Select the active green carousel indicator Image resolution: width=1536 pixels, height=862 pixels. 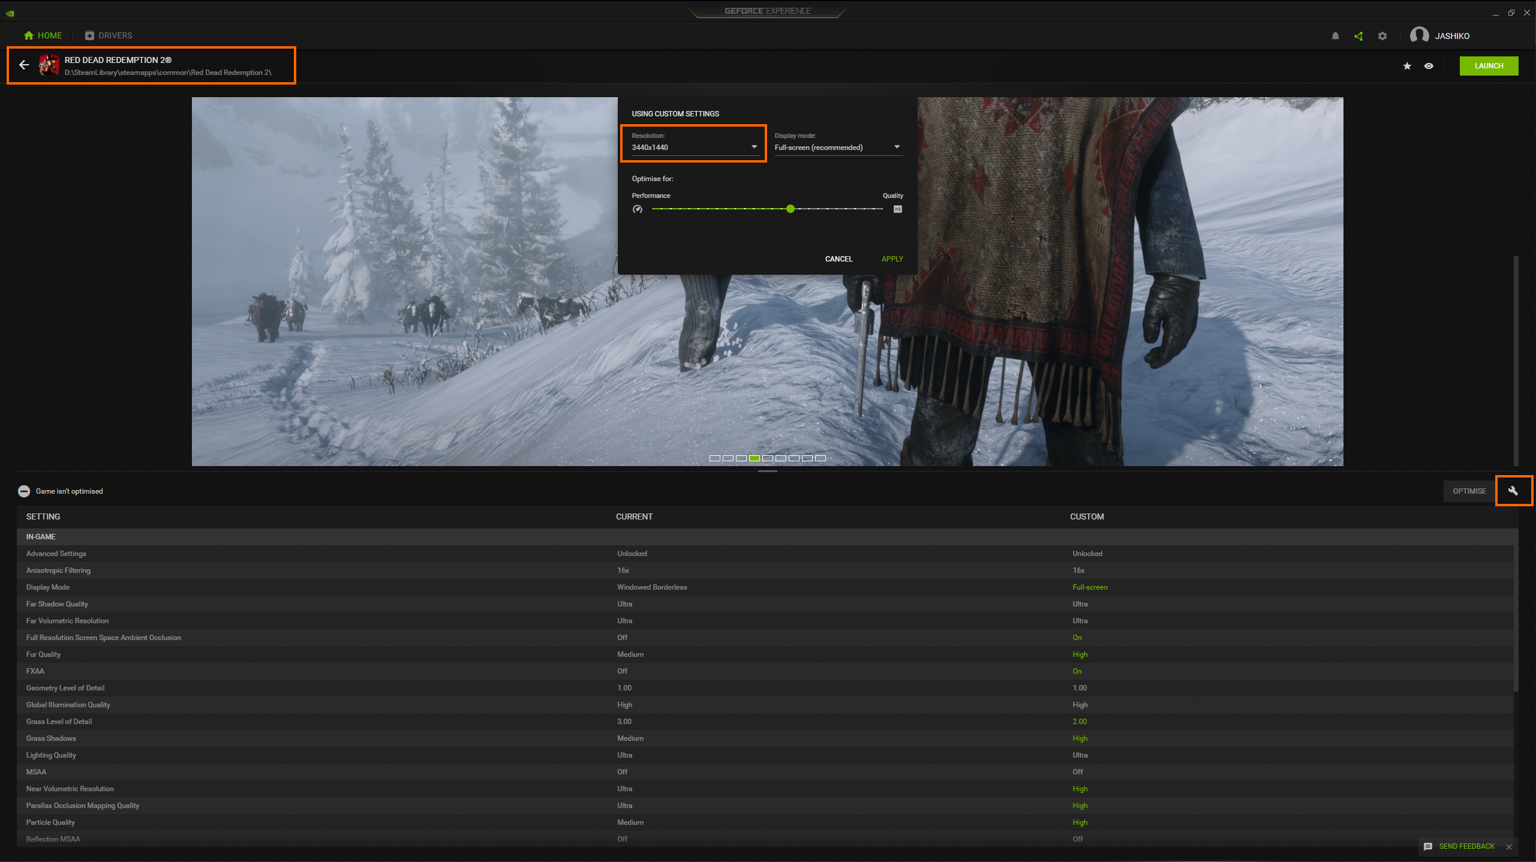(755, 458)
